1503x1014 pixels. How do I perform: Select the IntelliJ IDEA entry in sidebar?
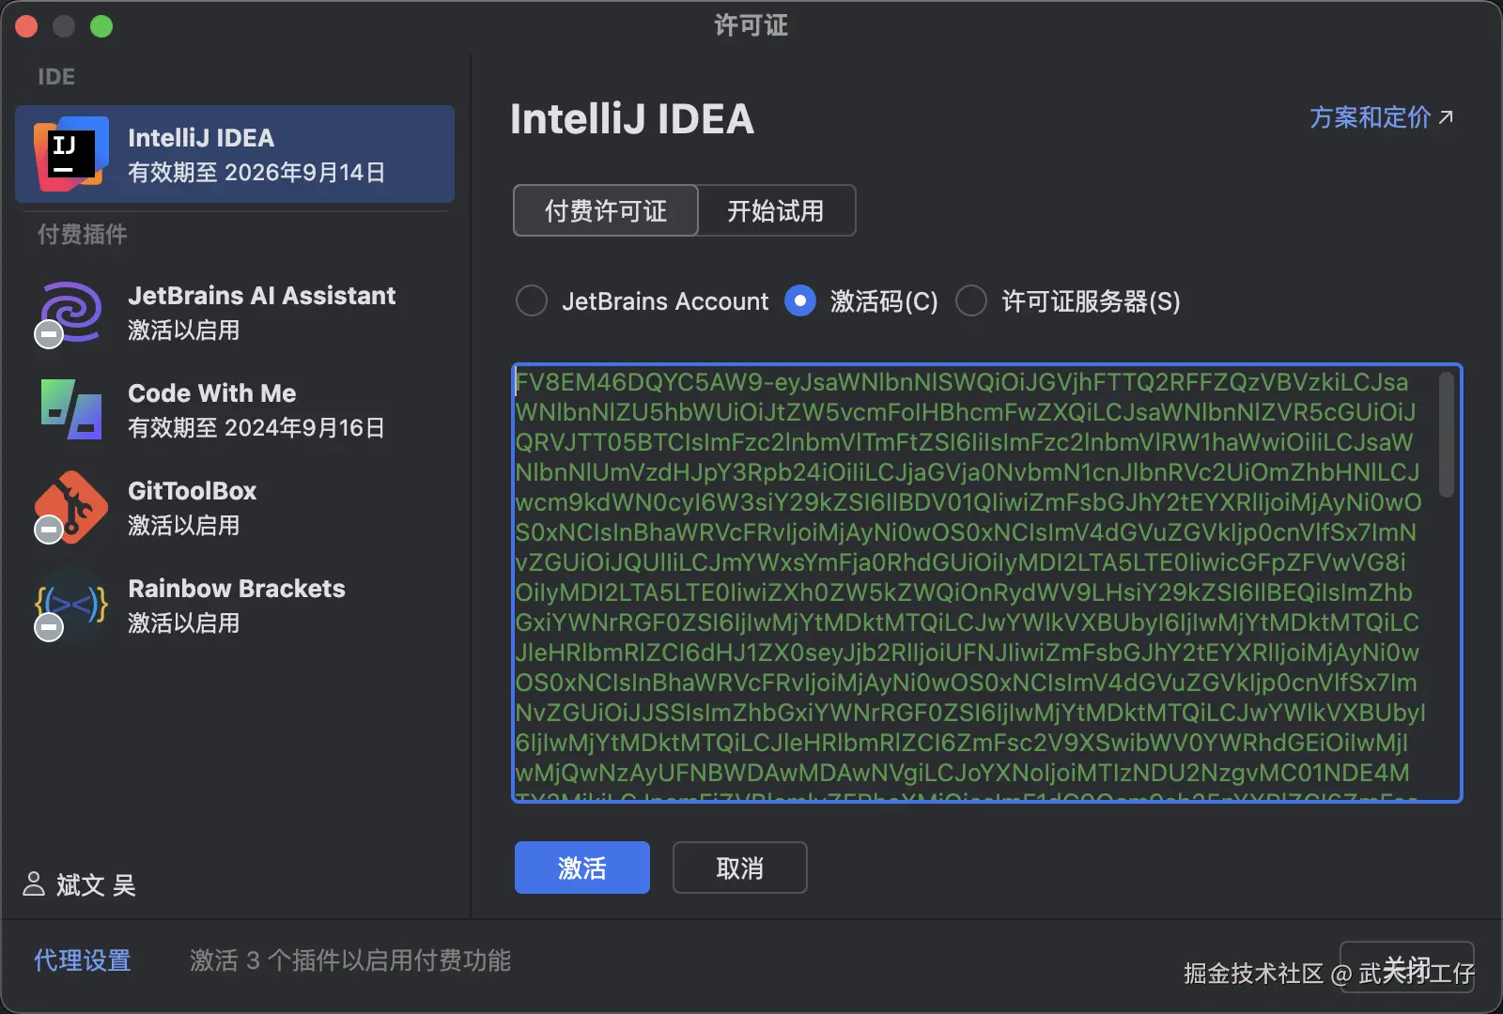pyautogui.click(x=235, y=154)
